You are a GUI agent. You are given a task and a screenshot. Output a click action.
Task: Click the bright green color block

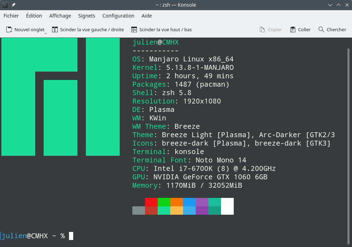[x=164, y=202]
